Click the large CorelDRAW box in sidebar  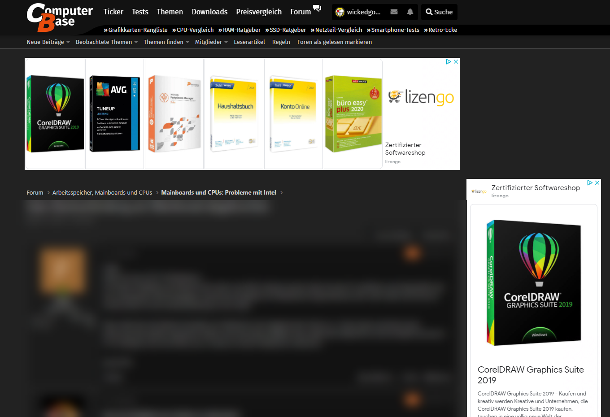[x=534, y=282]
